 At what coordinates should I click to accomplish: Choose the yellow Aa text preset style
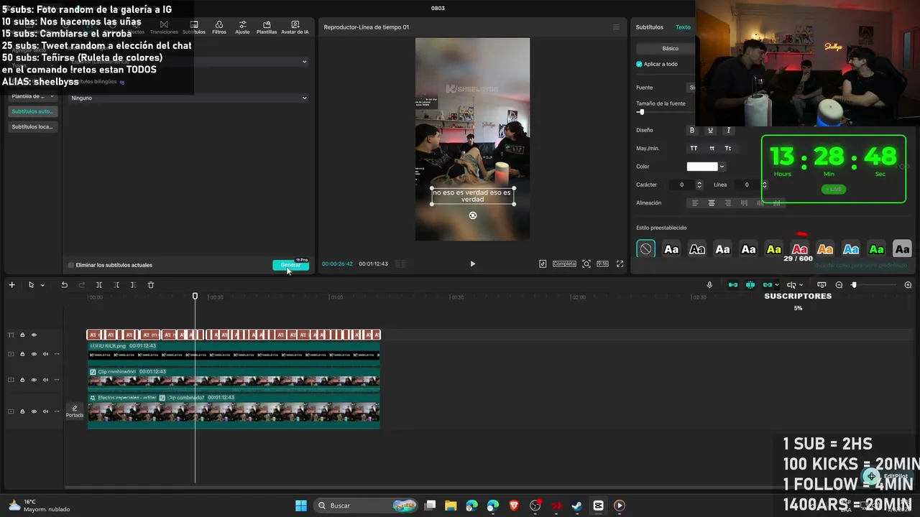tap(773, 249)
